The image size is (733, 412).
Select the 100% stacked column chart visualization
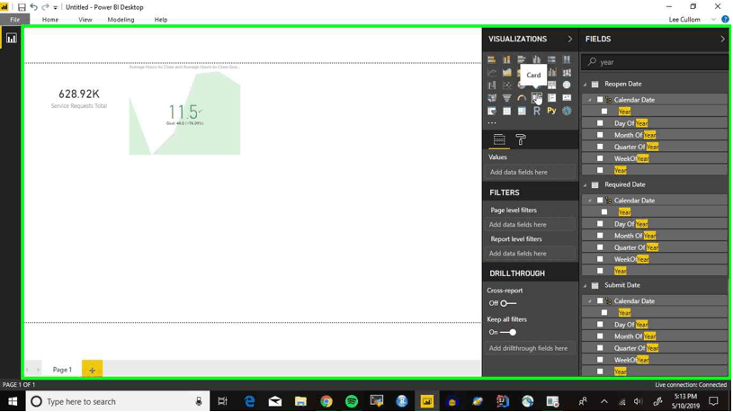[567, 59]
